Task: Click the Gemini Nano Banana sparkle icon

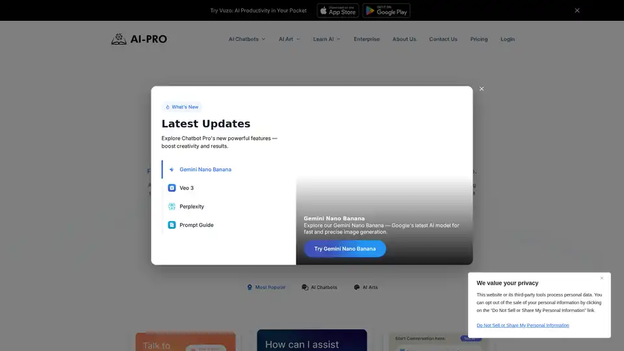Action: pos(172,170)
